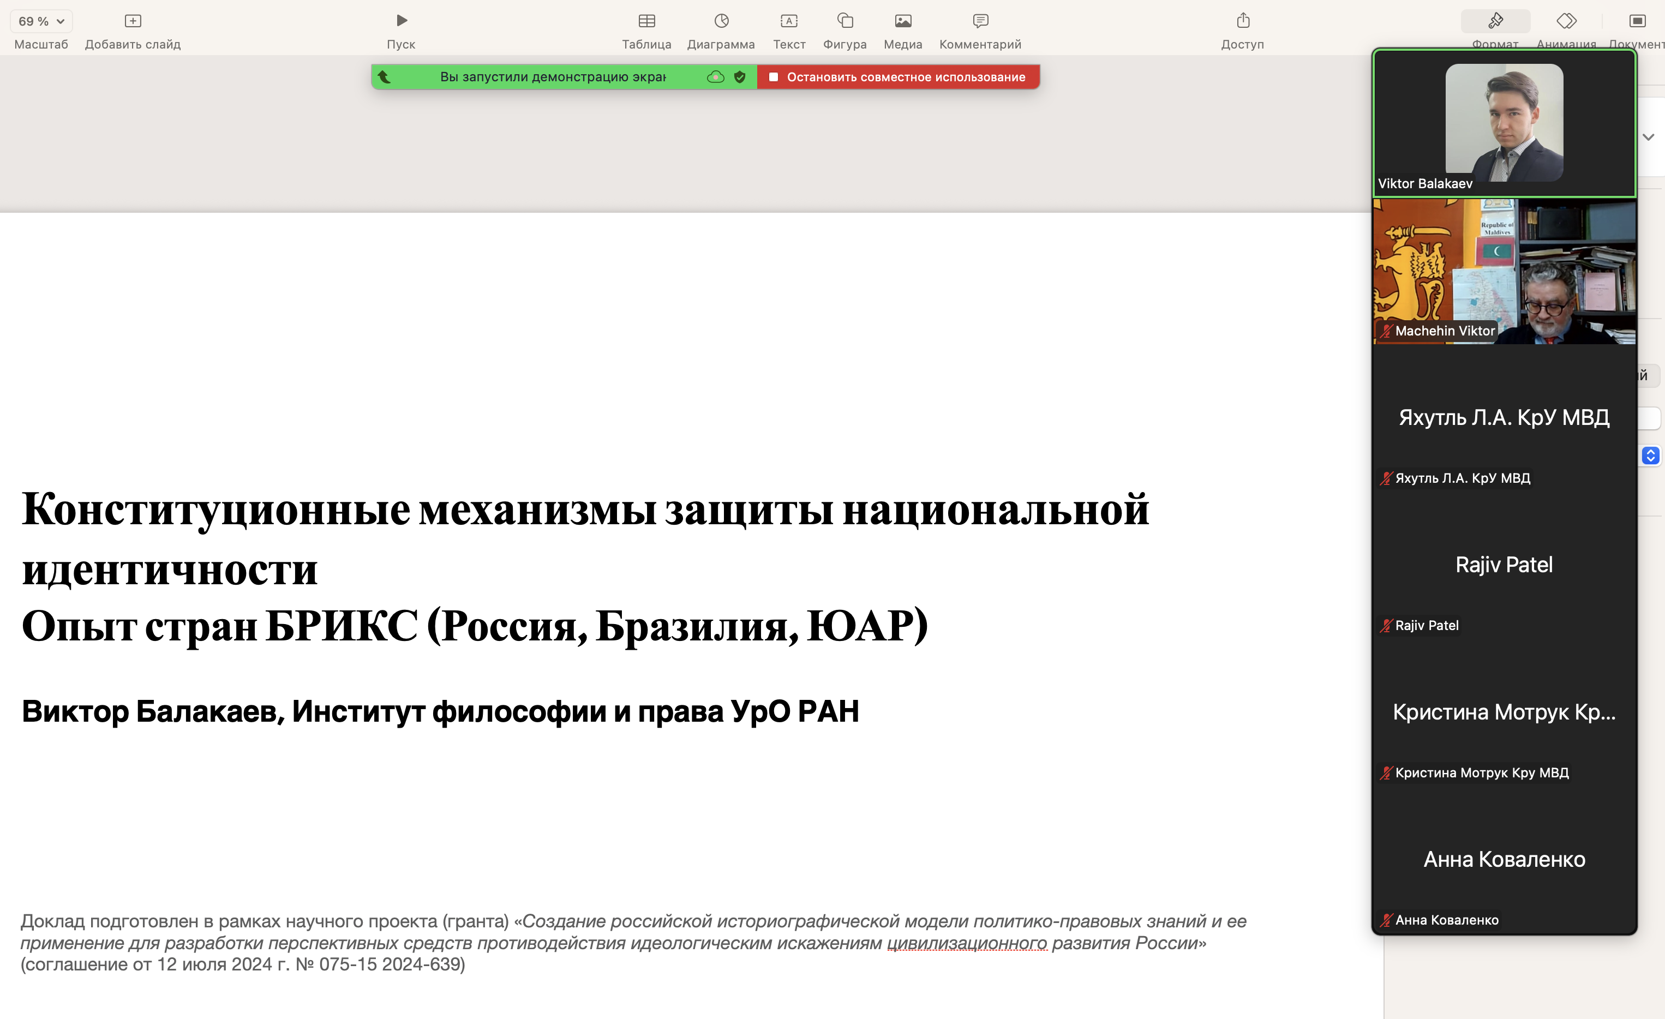Click the green screen-sharing status banner
This screenshot has height=1019, width=1665.
[x=552, y=77]
